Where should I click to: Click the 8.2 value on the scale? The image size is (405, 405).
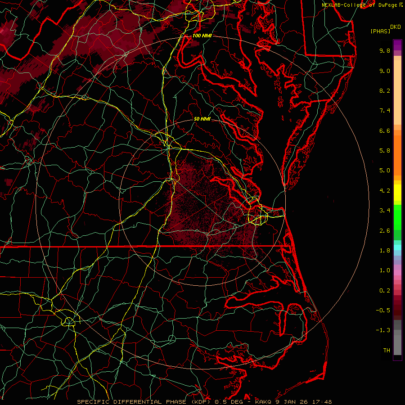385,90
